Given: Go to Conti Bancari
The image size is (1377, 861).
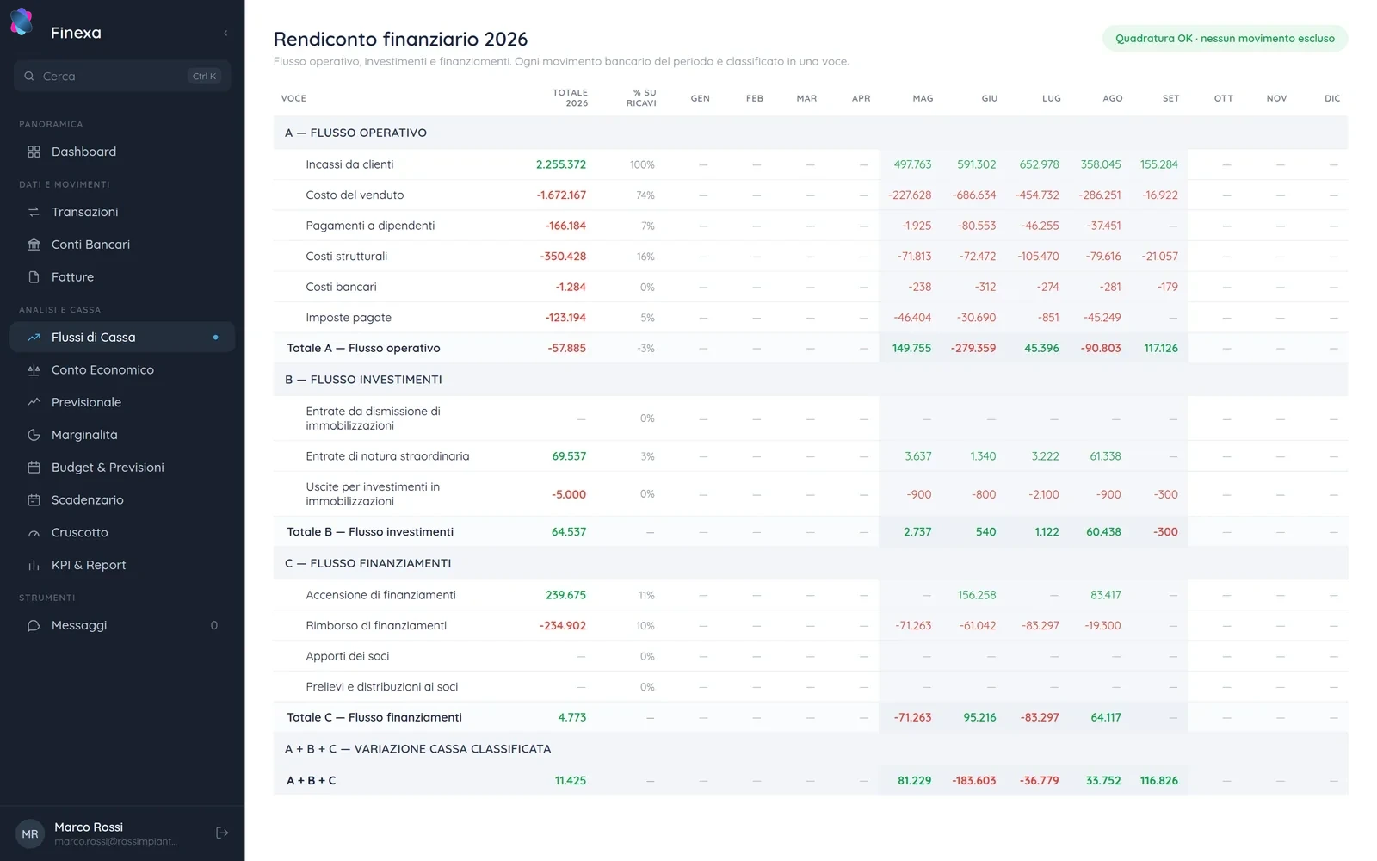Looking at the screenshot, I should click(x=122, y=245).
